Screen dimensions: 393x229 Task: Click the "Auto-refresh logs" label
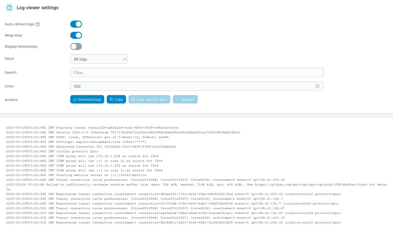tap(20, 24)
